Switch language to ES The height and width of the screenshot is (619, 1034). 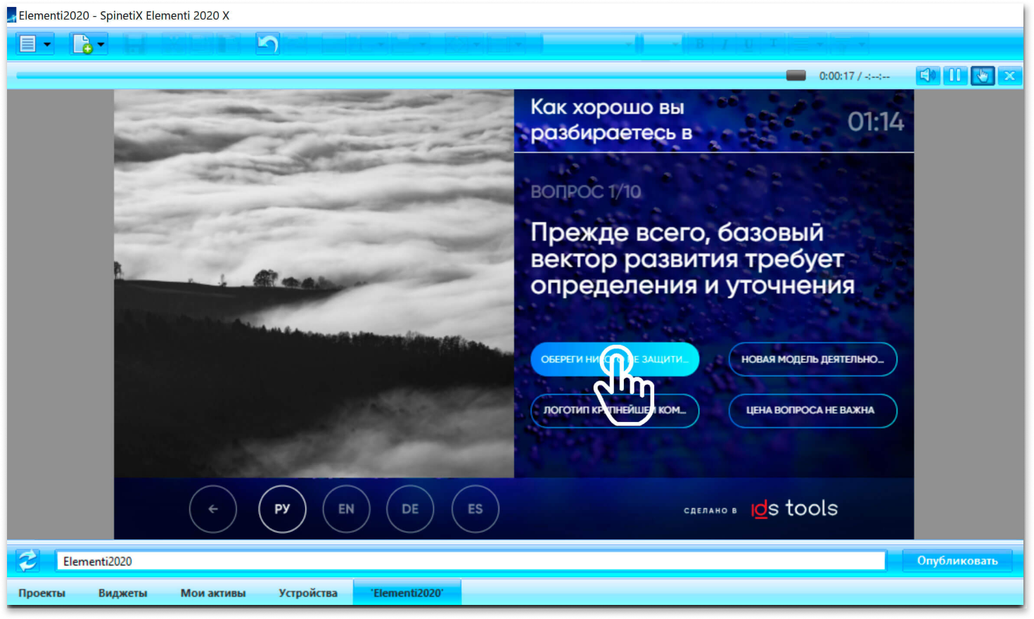[475, 509]
